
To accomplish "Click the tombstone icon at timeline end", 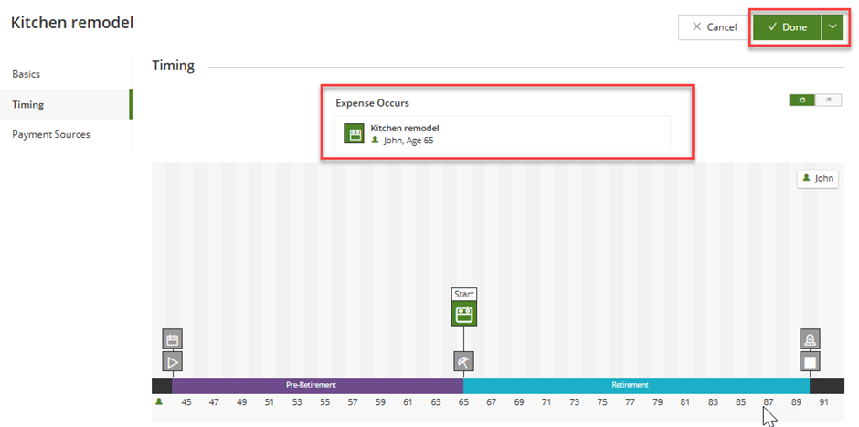I will pos(810,339).
